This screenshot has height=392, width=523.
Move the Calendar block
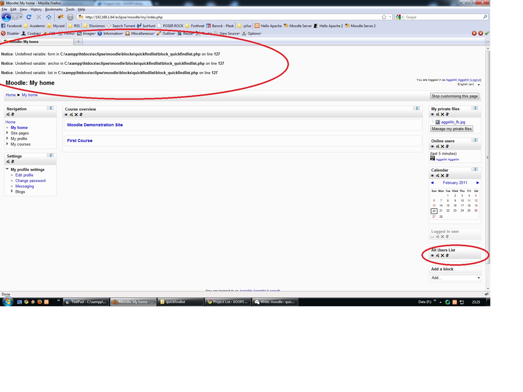tap(447, 176)
